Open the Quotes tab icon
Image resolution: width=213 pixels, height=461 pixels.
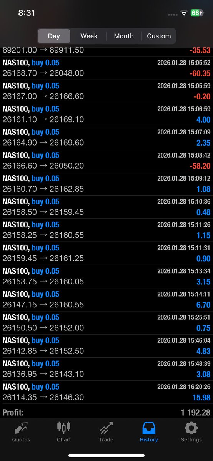21,428
